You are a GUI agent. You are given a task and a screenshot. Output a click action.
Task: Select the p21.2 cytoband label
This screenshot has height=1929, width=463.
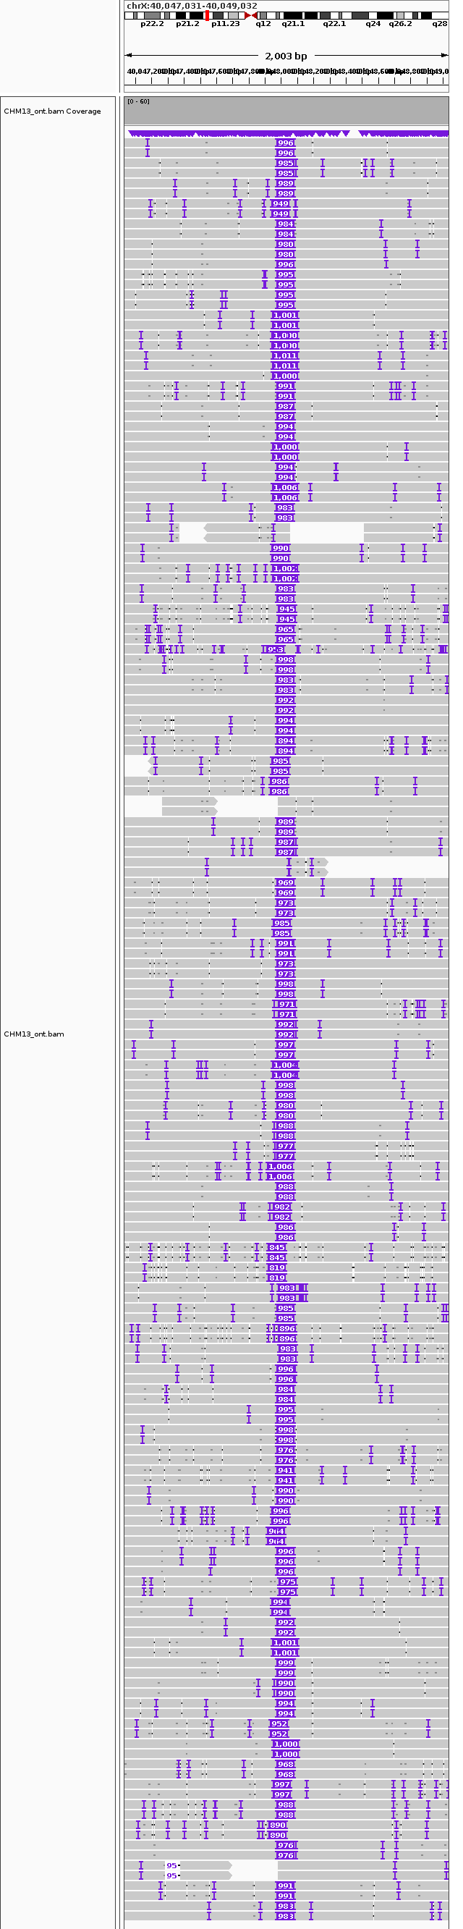[x=188, y=24]
